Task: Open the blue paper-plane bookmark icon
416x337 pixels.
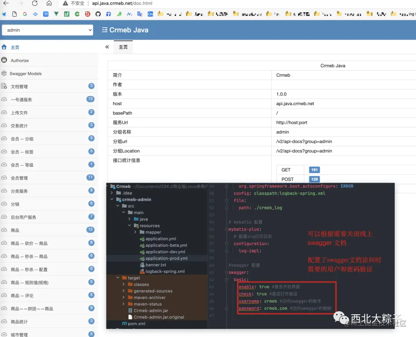Action: 4,14
